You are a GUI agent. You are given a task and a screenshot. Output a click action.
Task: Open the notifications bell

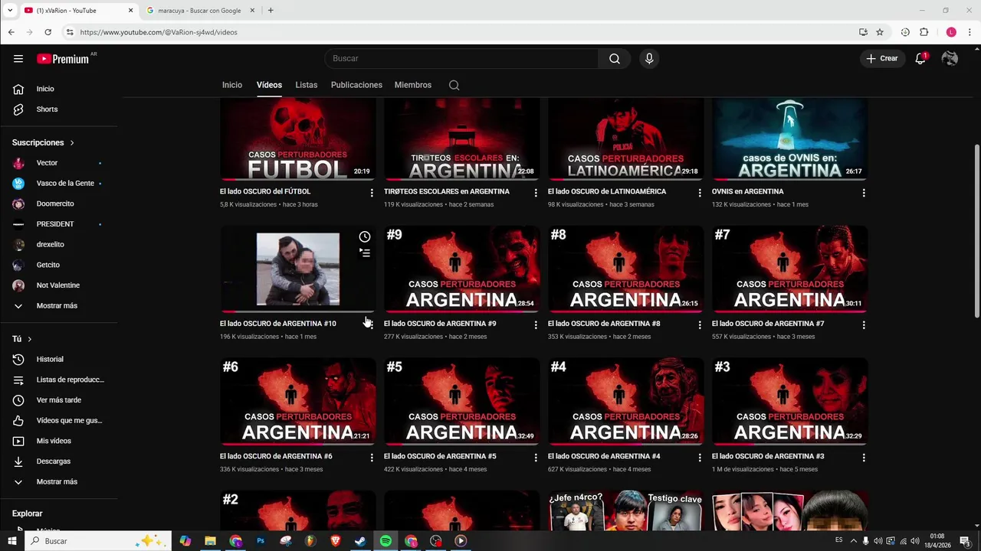pyautogui.click(x=920, y=58)
